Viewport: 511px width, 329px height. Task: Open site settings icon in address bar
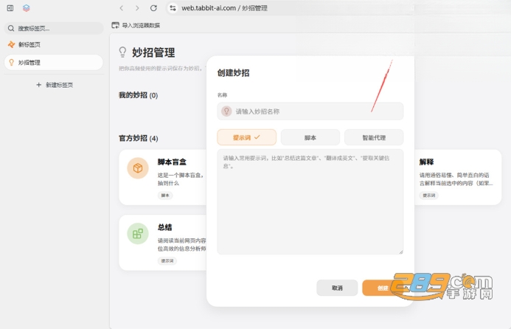tap(173, 8)
